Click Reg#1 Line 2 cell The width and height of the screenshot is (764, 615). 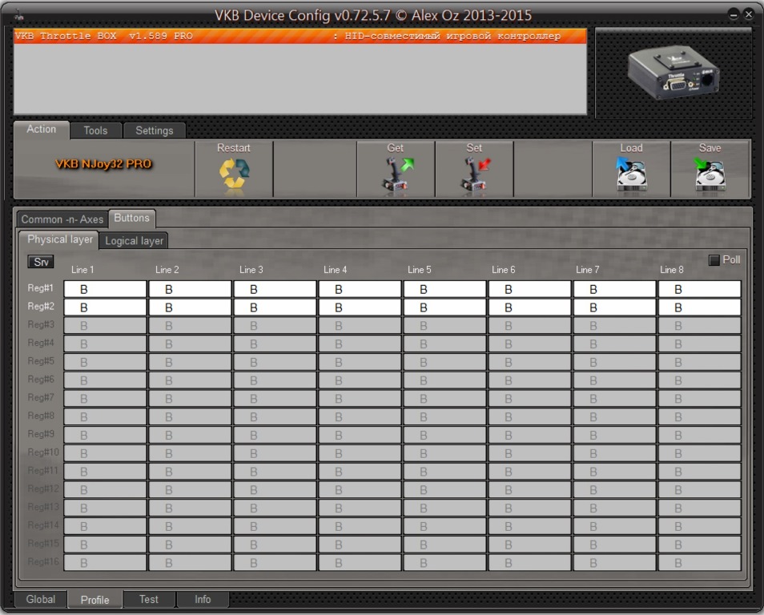point(190,289)
